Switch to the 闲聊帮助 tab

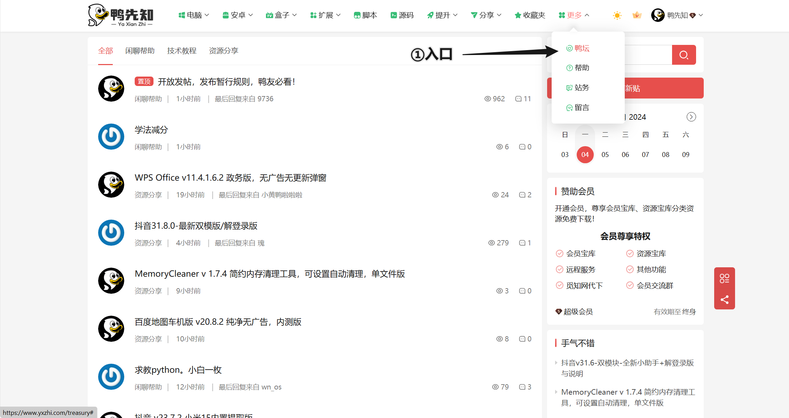coord(140,51)
